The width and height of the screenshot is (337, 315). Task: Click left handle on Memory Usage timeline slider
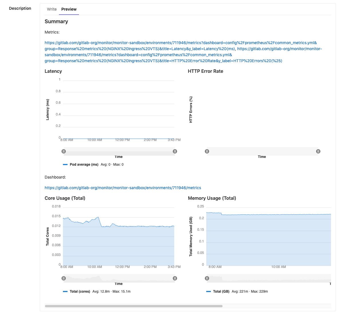(207, 278)
